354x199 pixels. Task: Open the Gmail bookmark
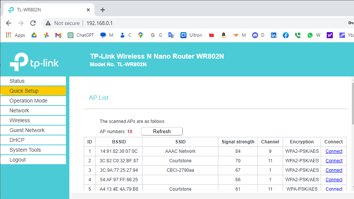click(x=58, y=35)
